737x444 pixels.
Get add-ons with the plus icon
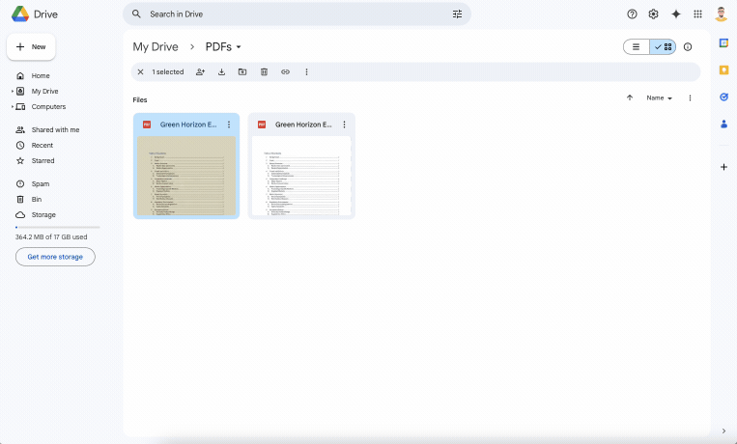click(723, 167)
